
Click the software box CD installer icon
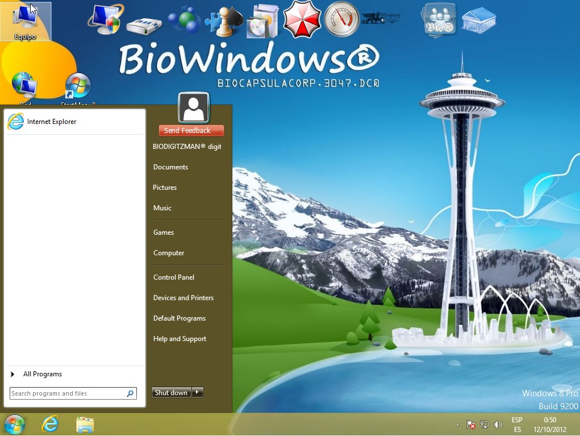click(x=262, y=19)
